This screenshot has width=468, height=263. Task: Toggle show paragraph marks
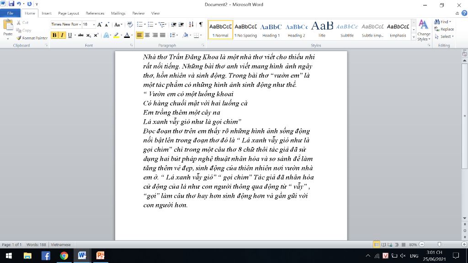[x=201, y=24]
